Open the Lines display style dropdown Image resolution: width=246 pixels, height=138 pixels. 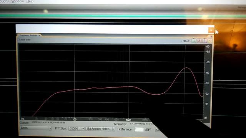[x=36, y=128]
